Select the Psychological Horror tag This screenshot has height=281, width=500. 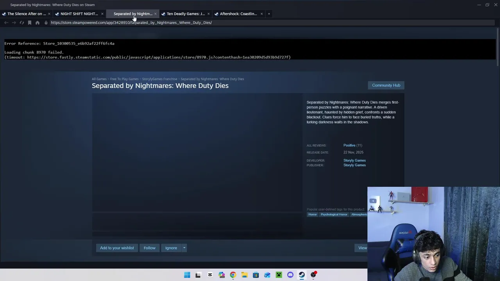pos(334,215)
